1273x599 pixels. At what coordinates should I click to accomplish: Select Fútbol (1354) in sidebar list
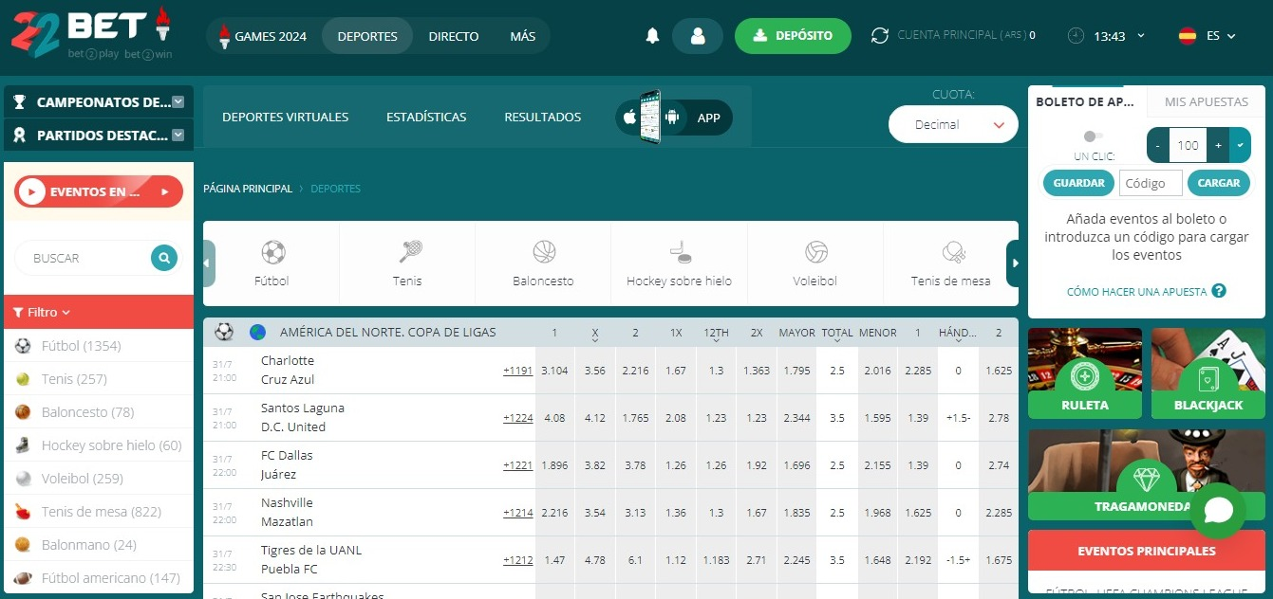[x=99, y=346]
